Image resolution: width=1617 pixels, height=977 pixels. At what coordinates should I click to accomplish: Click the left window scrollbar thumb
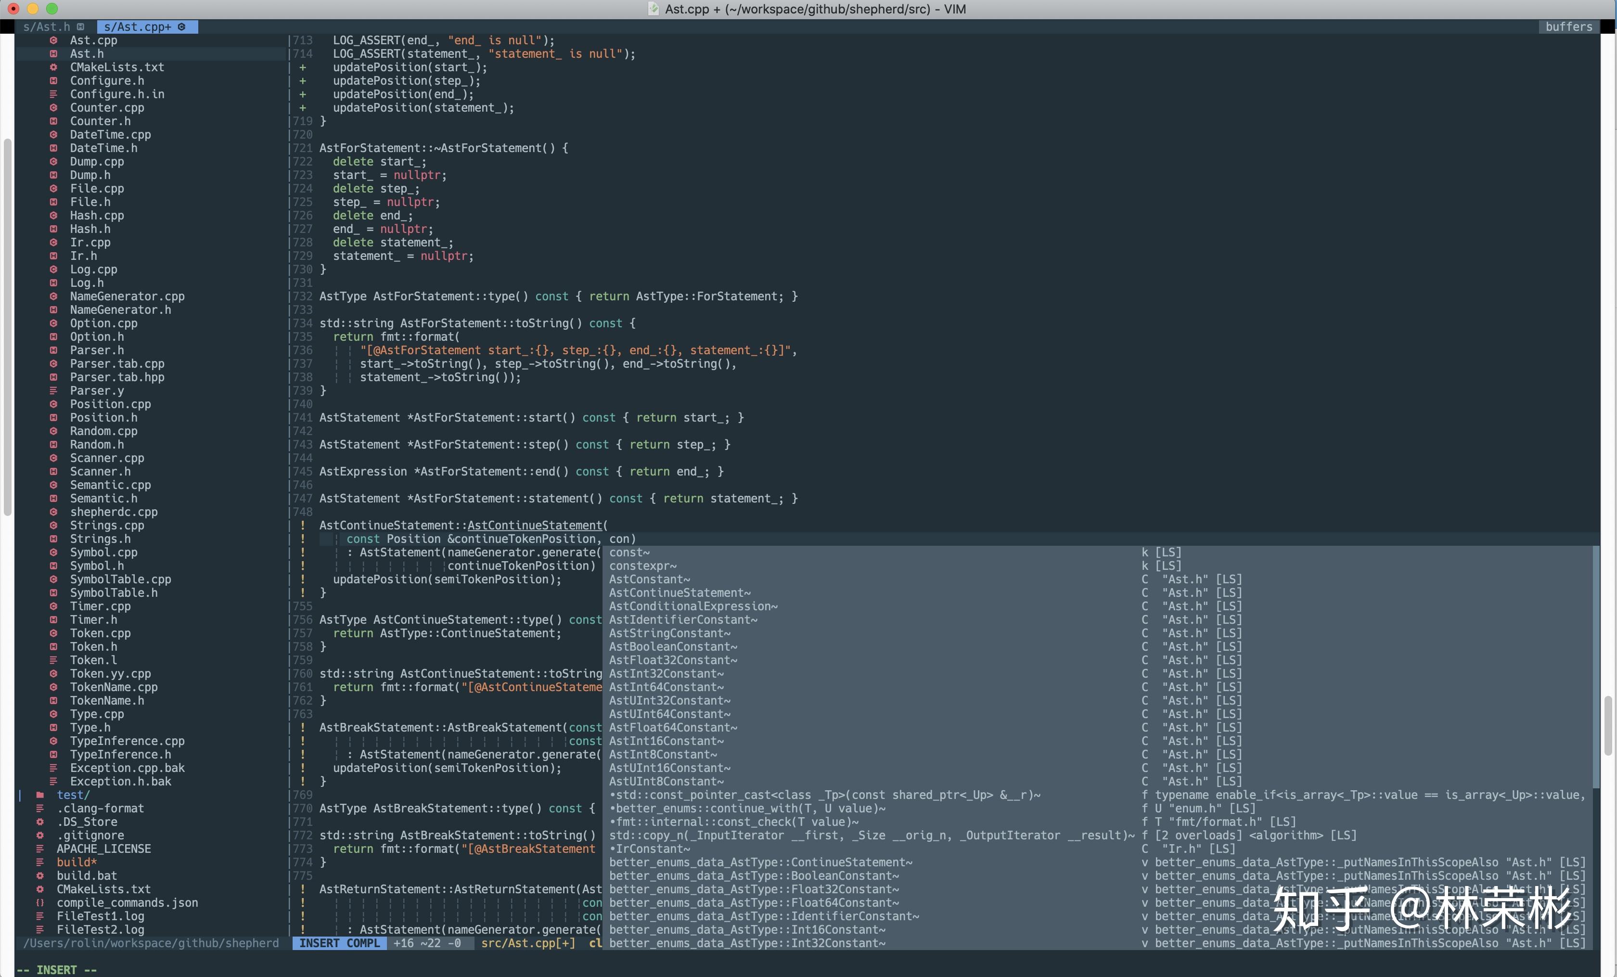pyautogui.click(x=7, y=328)
